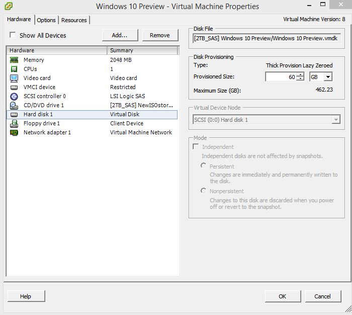
Task: Click the Restricted summary value
Action: click(123, 87)
